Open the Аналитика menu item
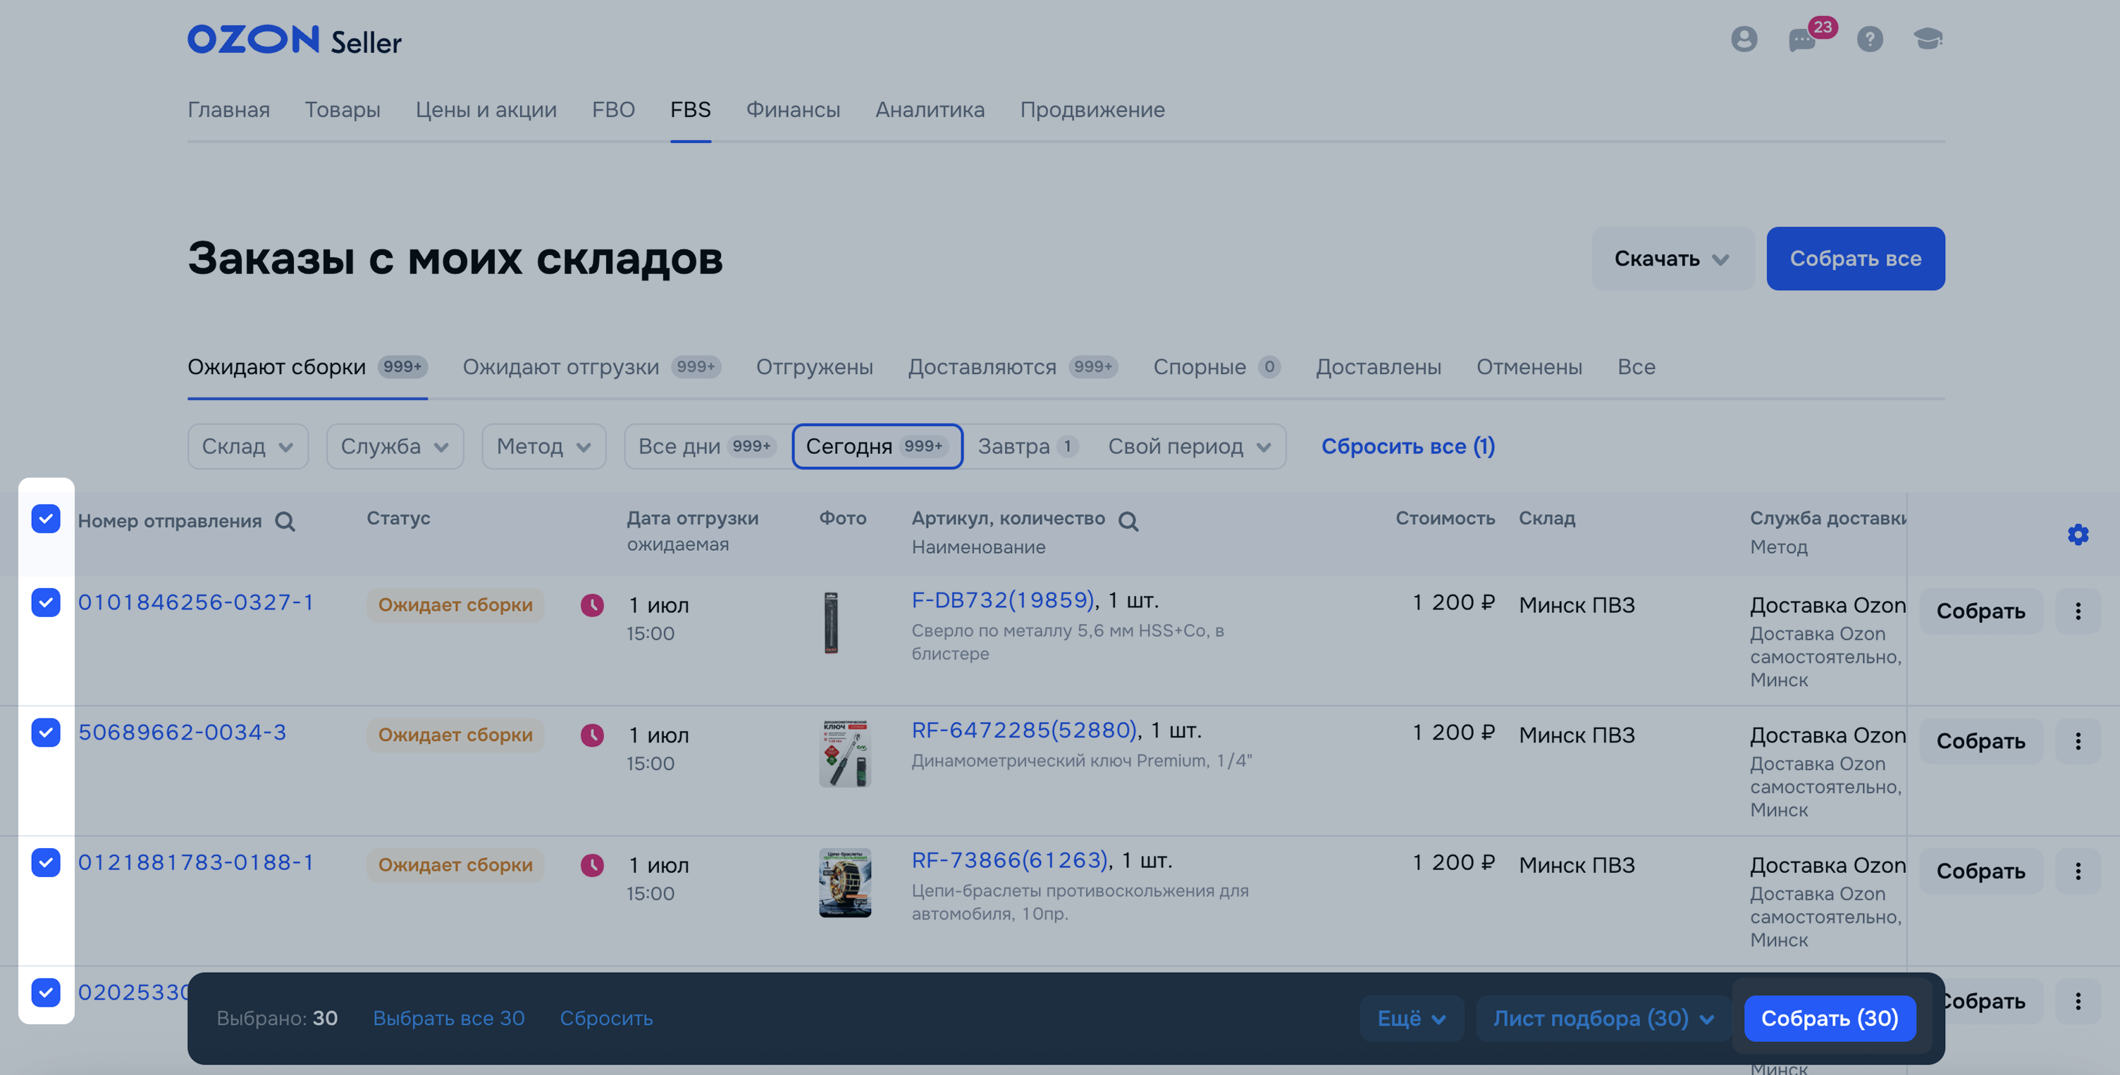2120x1075 pixels. (930, 110)
